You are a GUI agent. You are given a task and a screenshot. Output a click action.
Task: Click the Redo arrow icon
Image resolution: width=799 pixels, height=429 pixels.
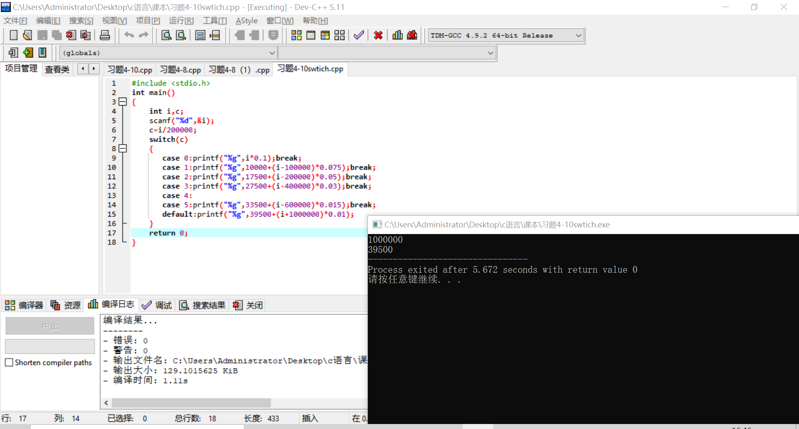(x=144, y=35)
